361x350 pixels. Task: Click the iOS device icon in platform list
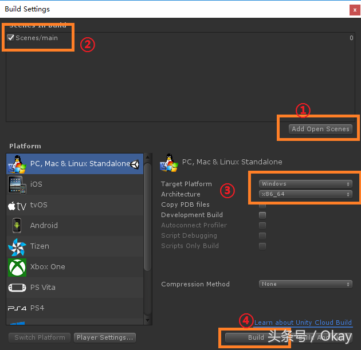coord(17,184)
